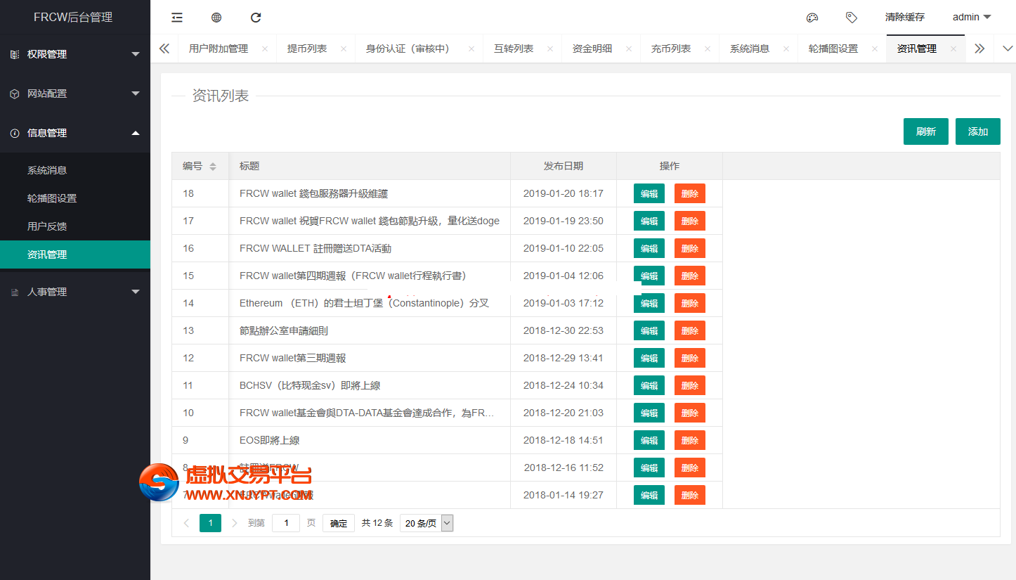Expand the 人事管理 sidebar menu
Image resolution: width=1016 pixels, height=580 pixels.
(x=75, y=292)
